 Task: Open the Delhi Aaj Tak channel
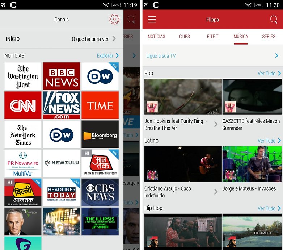coord(23,192)
